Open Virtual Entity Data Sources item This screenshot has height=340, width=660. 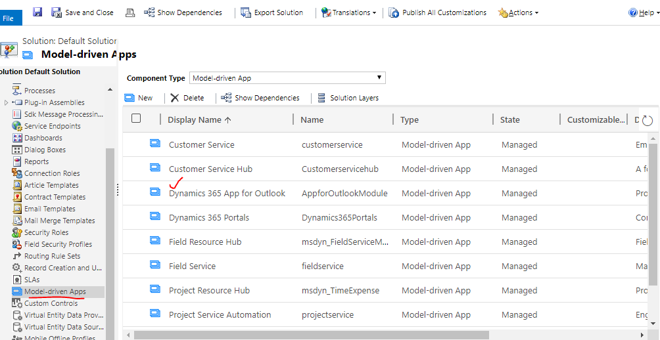pyautogui.click(x=64, y=327)
